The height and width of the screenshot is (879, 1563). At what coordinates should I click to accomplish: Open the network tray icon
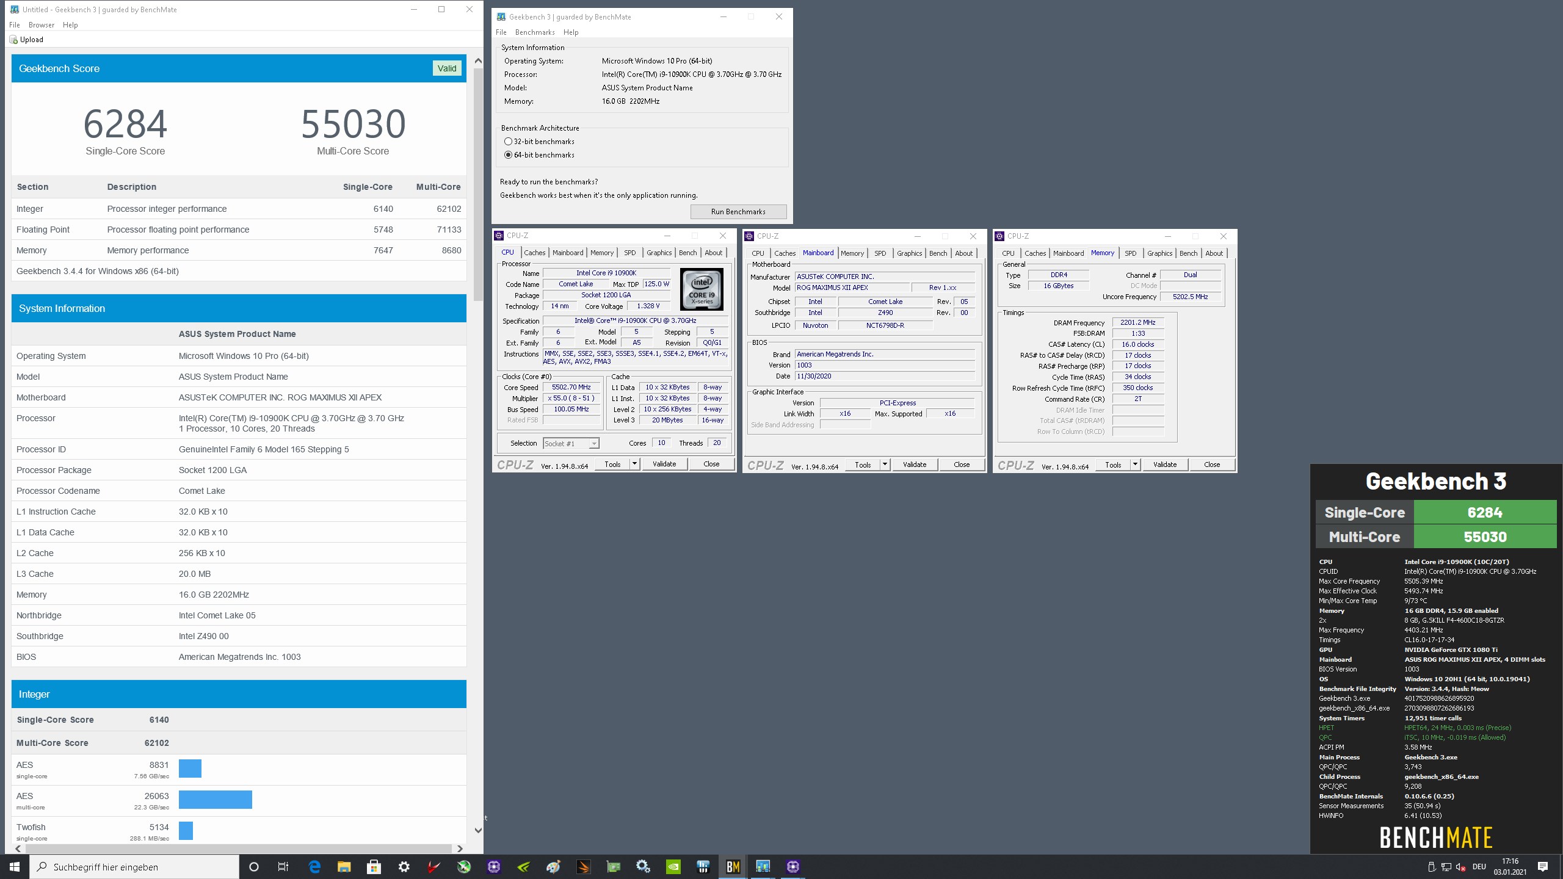tap(1446, 867)
